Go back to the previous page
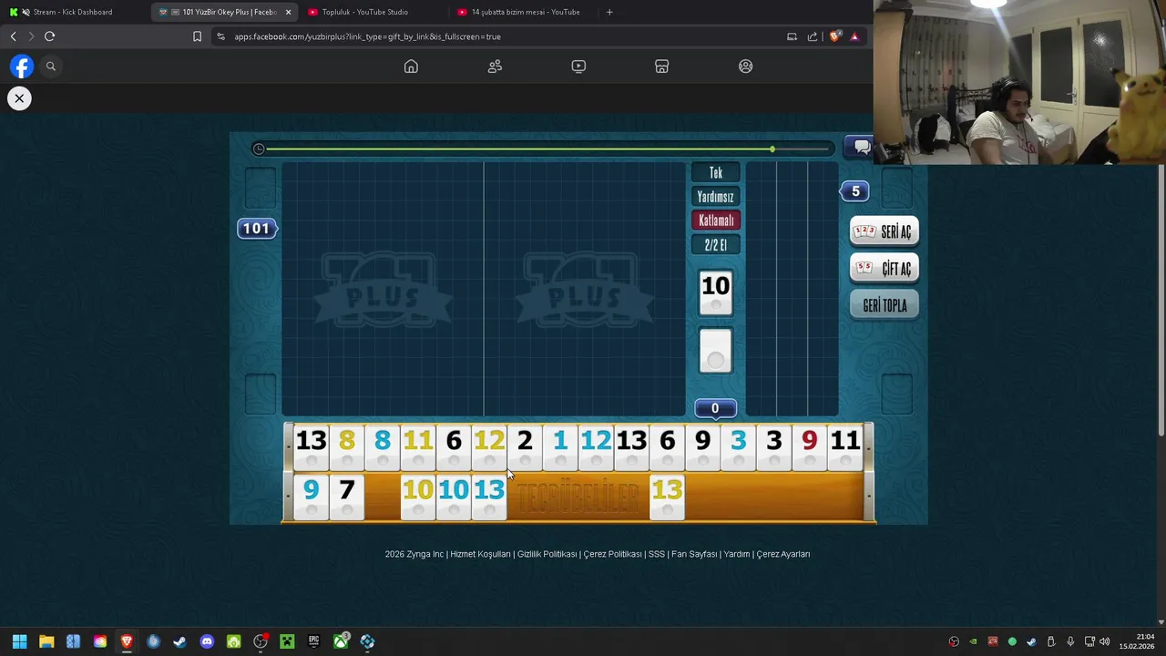The image size is (1166, 656). (13, 36)
